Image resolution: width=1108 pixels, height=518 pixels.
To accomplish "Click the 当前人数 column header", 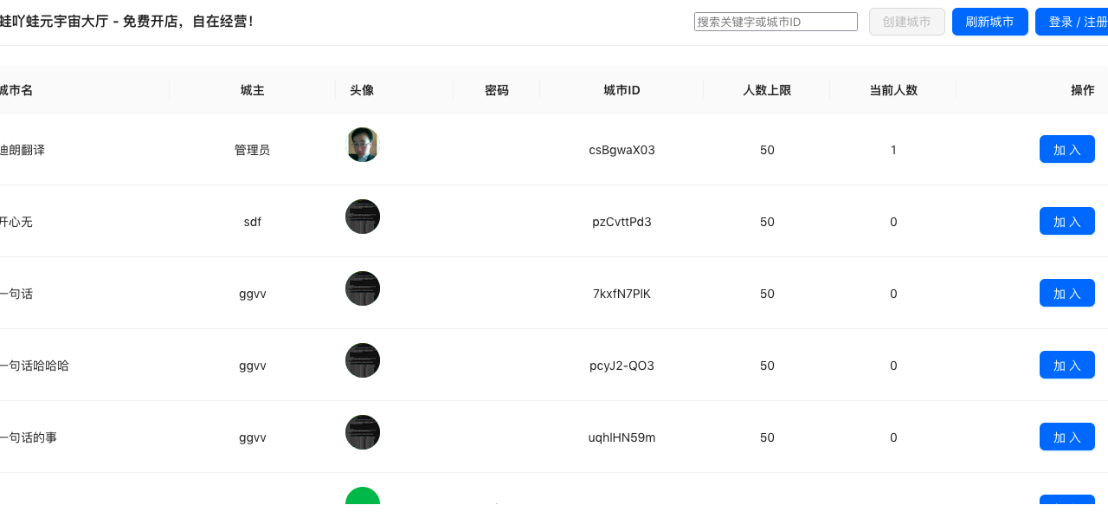I will 893,90.
